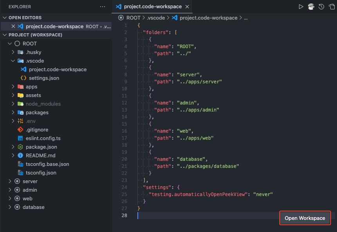Close project.code-workspace in Open Editors
The height and width of the screenshot is (232, 337).
point(13,26)
